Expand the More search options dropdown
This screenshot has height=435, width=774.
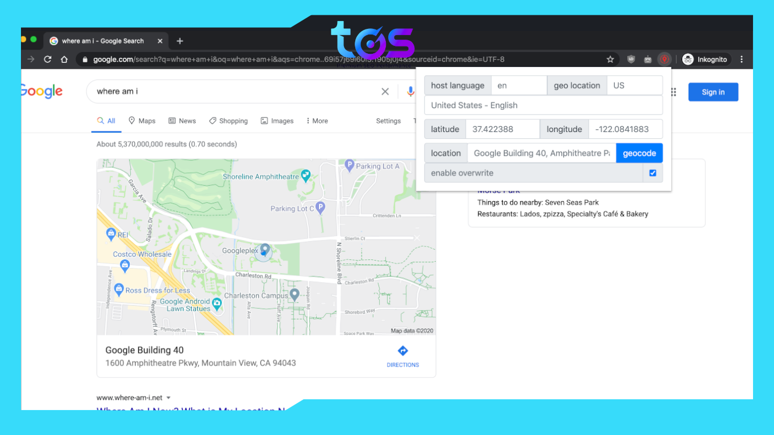point(317,121)
